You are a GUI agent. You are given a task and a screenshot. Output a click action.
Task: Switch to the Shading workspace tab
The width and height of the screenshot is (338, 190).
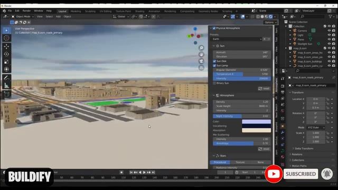click(x=139, y=11)
